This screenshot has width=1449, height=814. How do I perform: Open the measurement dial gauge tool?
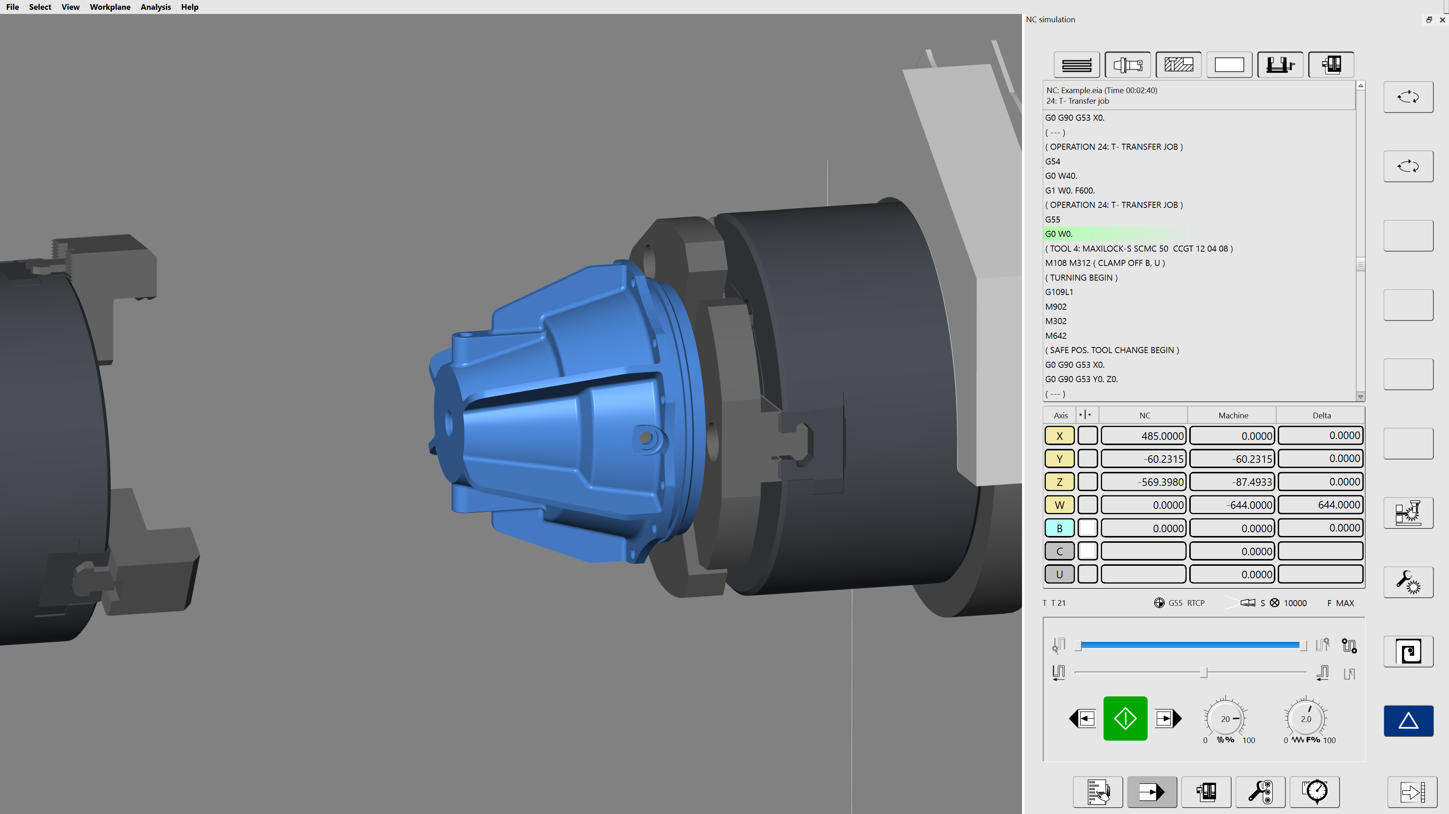tap(1315, 792)
